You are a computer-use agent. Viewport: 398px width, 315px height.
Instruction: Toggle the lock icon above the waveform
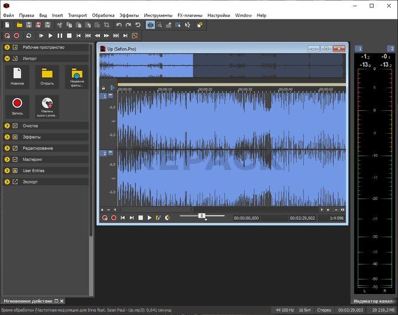pos(103,88)
